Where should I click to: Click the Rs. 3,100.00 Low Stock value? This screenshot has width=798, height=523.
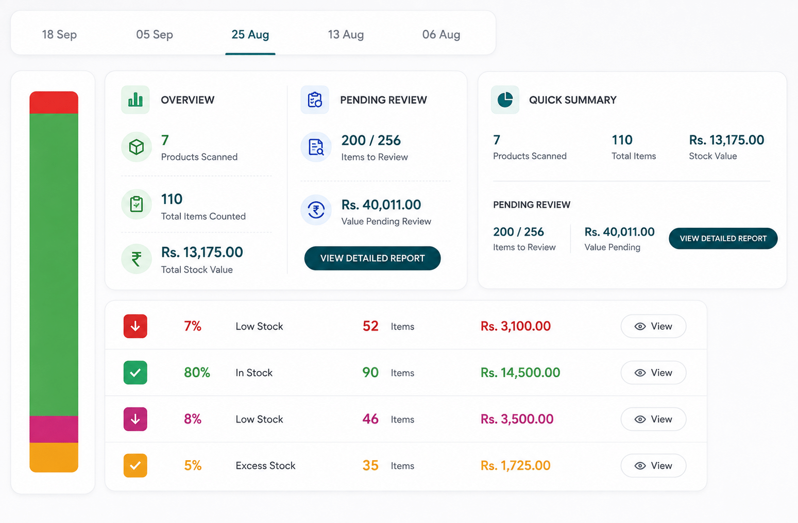point(516,326)
